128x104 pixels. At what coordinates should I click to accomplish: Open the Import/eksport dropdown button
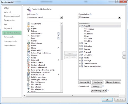(99, 91)
